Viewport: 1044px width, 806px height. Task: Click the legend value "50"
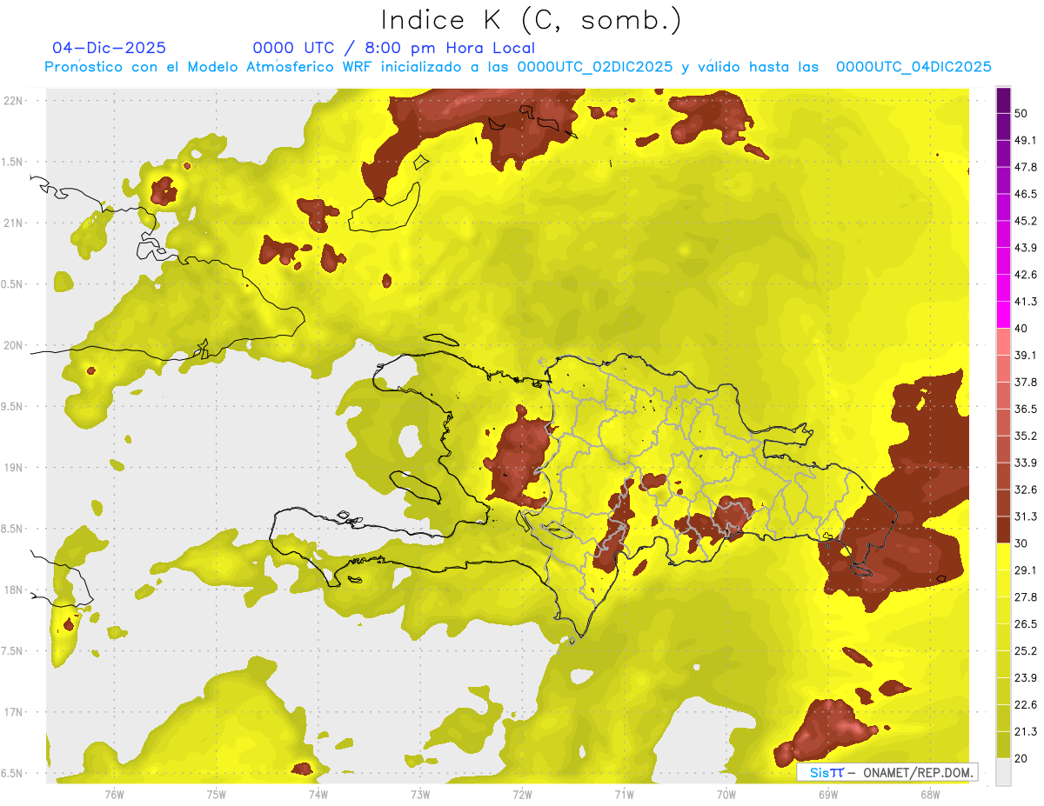click(x=1021, y=113)
